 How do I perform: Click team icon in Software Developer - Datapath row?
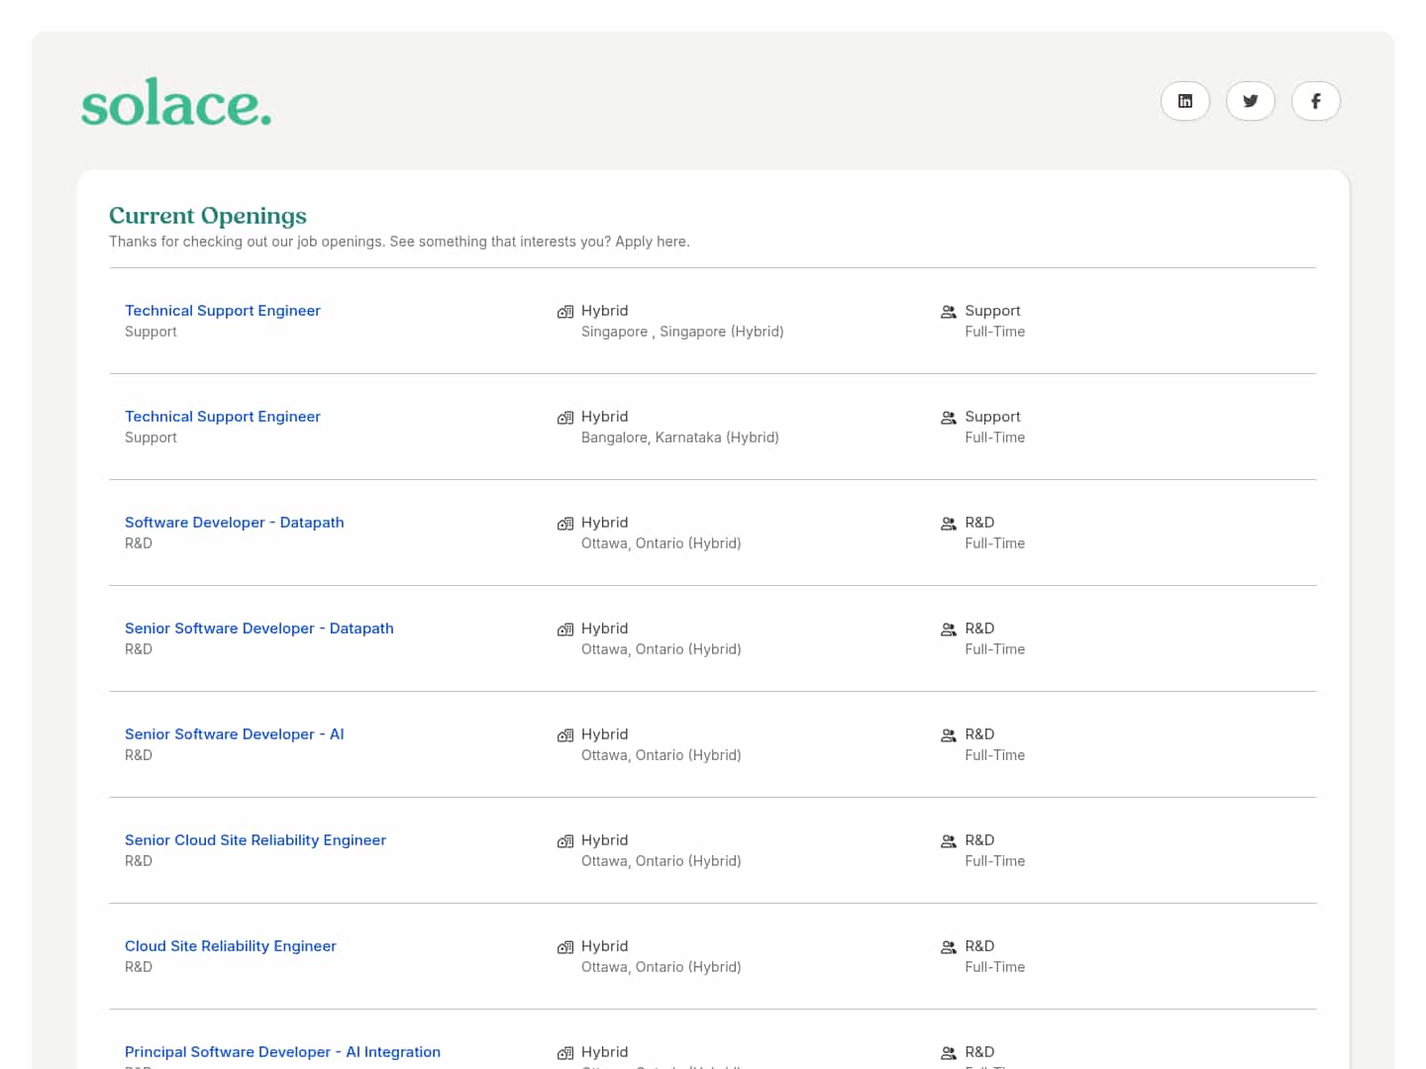tap(949, 524)
